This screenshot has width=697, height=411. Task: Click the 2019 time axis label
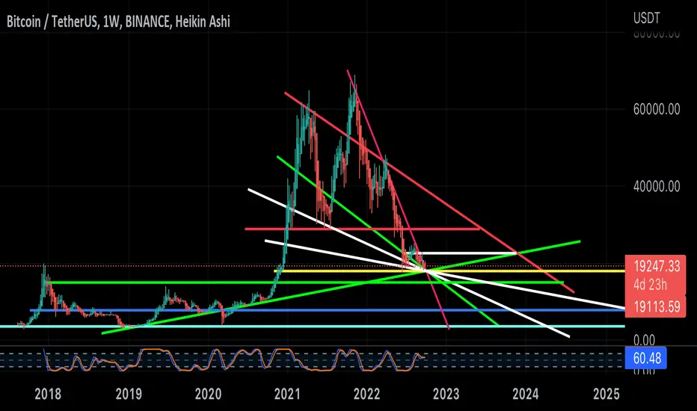[x=129, y=394]
